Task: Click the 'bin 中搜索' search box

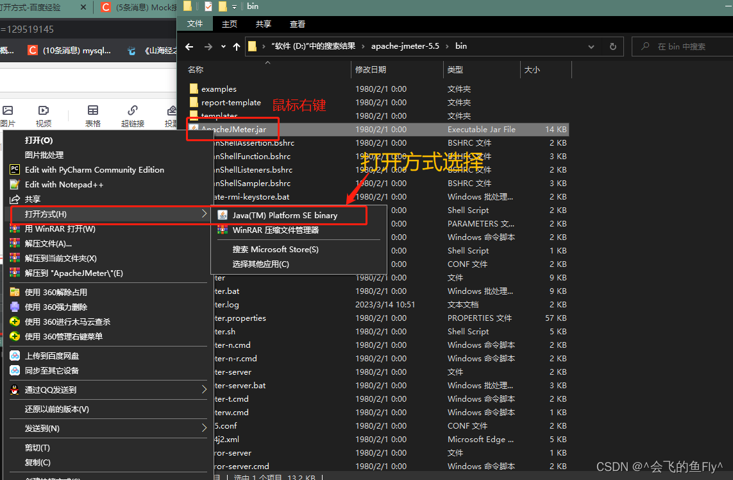Action: pos(682,46)
